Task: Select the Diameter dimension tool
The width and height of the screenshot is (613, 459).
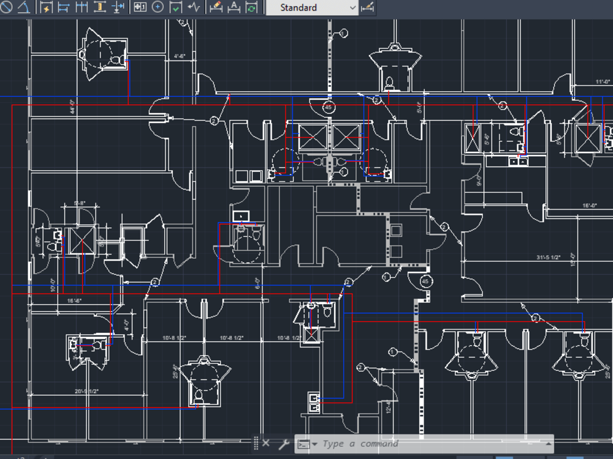Action: (x=8, y=7)
